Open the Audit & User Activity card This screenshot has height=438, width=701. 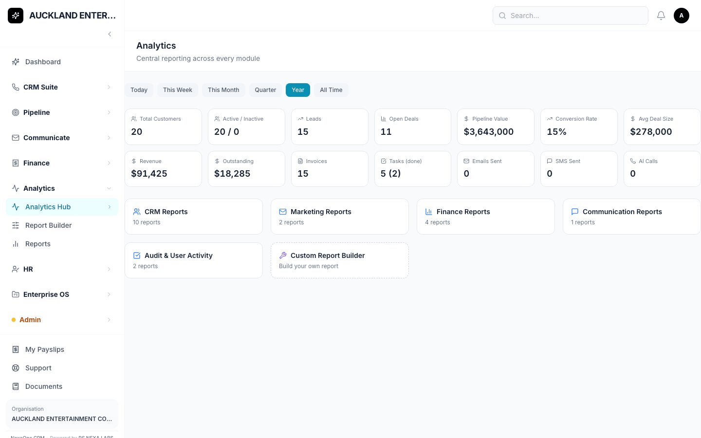click(x=194, y=260)
